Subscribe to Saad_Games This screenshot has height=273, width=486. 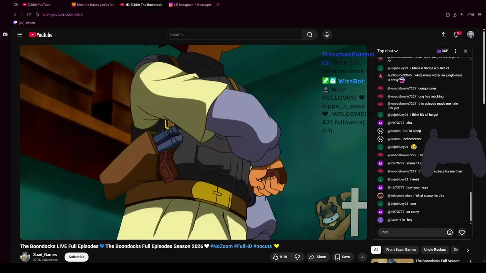click(x=76, y=257)
